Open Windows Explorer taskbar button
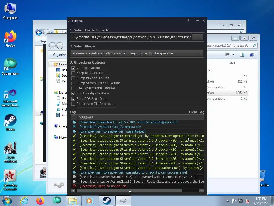This screenshot has width=274, height=206. pyautogui.click(x=73, y=201)
